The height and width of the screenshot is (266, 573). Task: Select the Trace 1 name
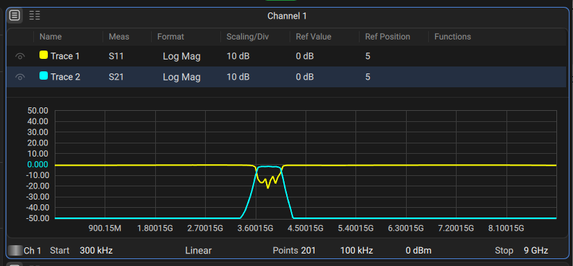(x=65, y=56)
